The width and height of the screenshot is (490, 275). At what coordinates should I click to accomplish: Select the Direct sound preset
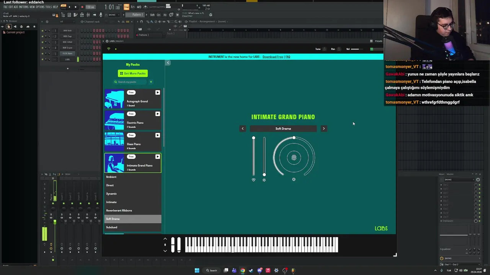coord(133,185)
